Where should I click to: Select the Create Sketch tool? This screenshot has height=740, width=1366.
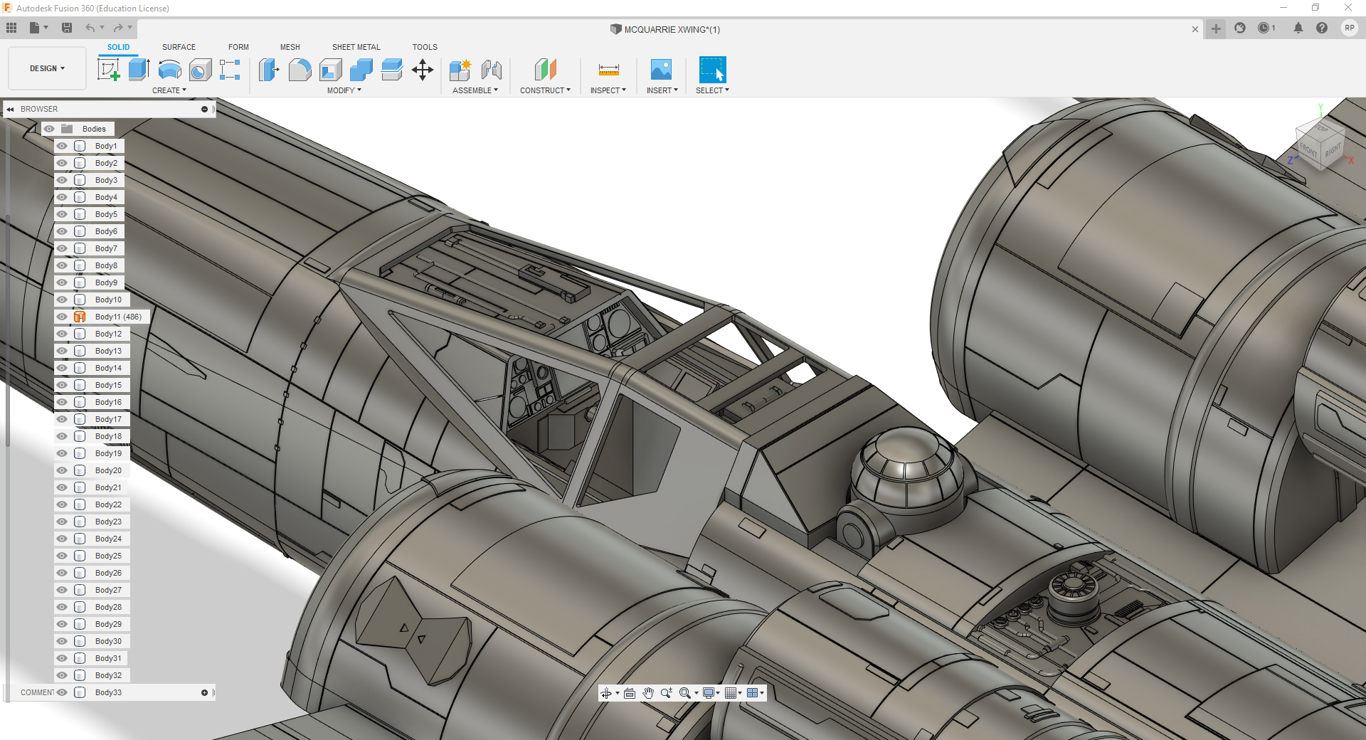(x=108, y=70)
